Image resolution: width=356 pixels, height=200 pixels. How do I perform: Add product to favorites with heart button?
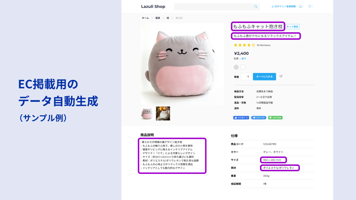click(281, 76)
